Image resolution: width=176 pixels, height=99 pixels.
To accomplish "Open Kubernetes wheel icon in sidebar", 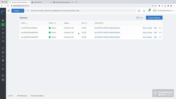I will point(3,56).
